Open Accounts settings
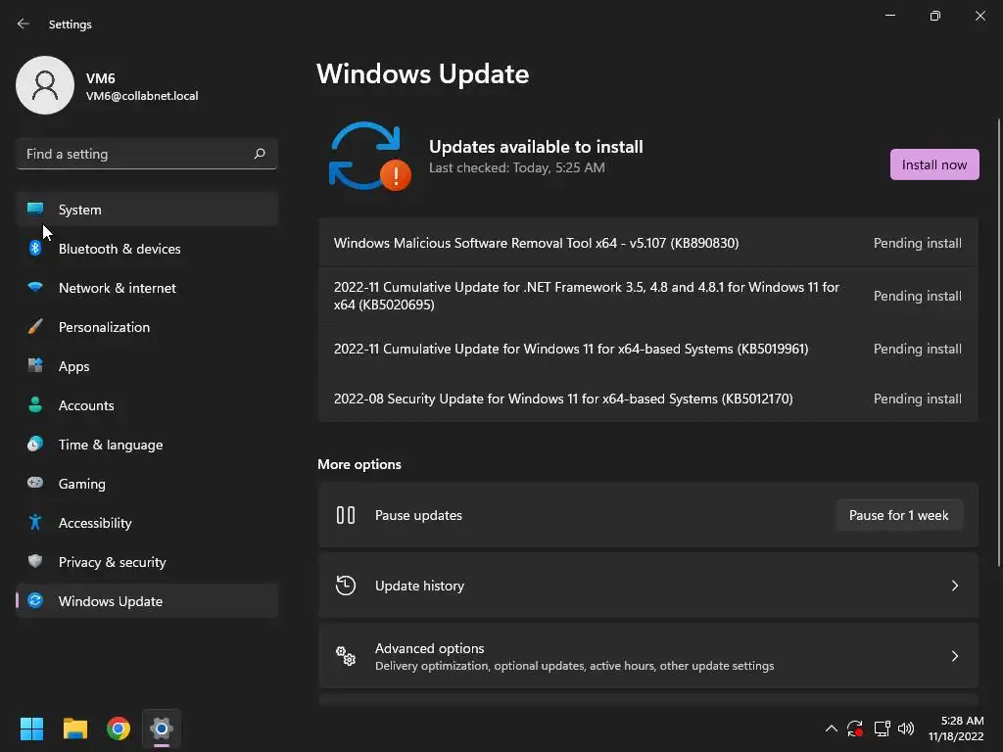The width and height of the screenshot is (1003, 752). tap(147, 404)
